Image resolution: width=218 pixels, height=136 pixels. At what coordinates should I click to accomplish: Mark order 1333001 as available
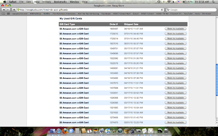(x=175, y=93)
